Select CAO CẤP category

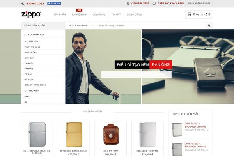click(29, 58)
